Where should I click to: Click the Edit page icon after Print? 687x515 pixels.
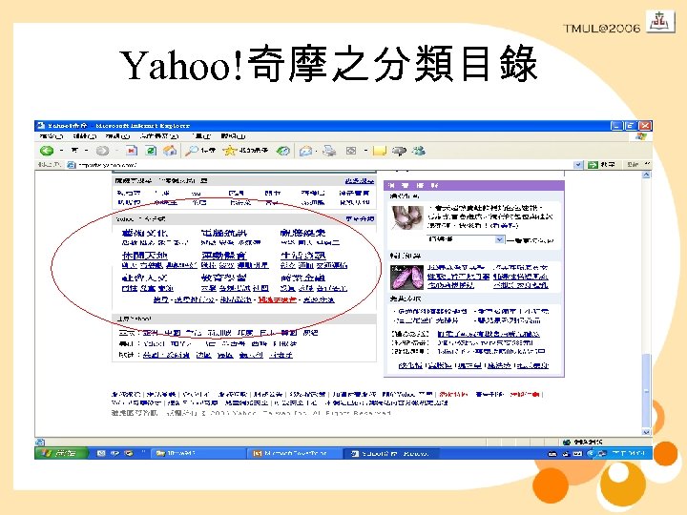pos(351,151)
